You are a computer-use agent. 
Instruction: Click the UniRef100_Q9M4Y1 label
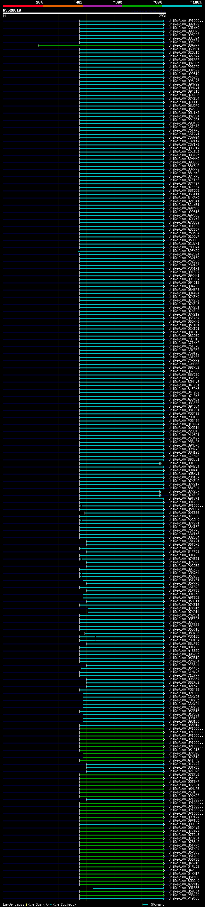[184, 88]
